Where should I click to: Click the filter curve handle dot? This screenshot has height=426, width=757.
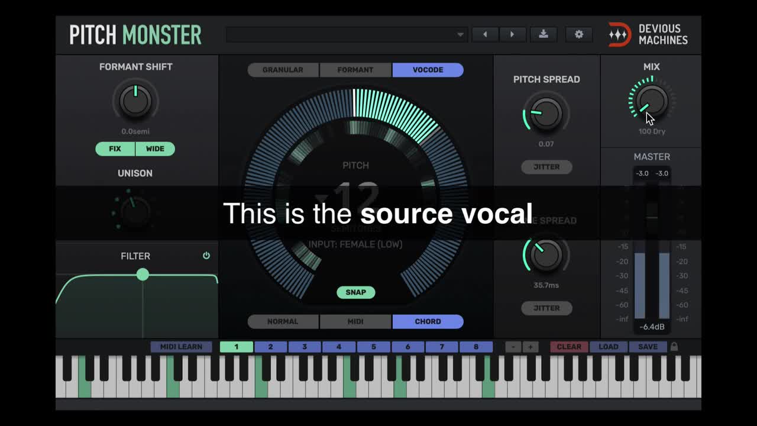(143, 275)
